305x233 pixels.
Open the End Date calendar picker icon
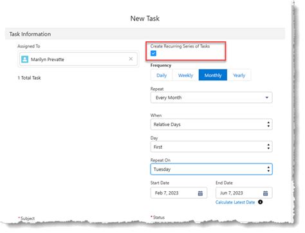pyautogui.click(x=265, y=193)
